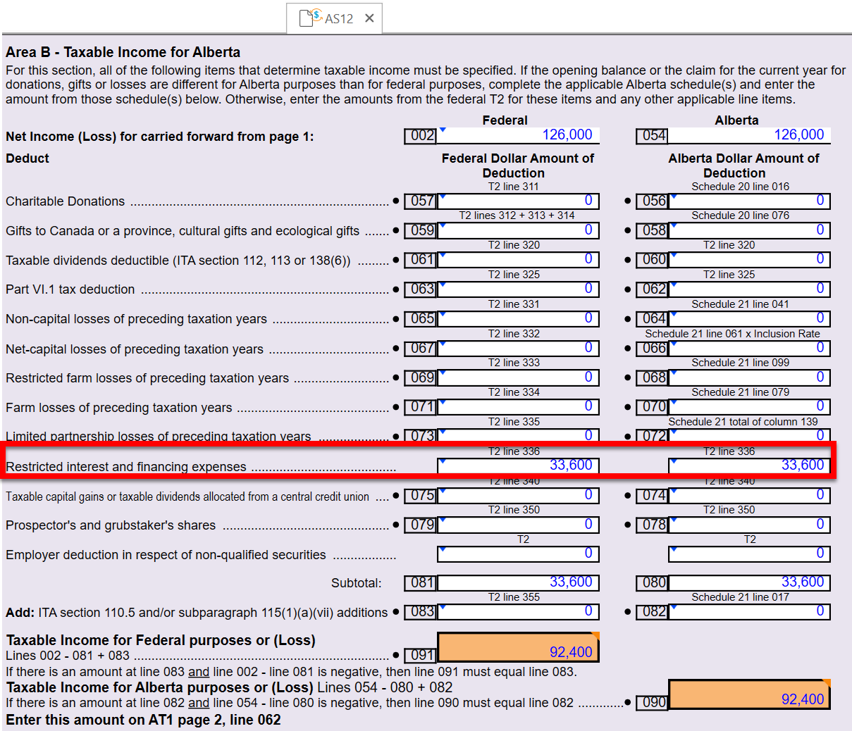Image resolution: width=852 pixels, height=731 pixels.
Task: Click the 'Farm losses of preceding taxation years' label
Action: point(118,408)
